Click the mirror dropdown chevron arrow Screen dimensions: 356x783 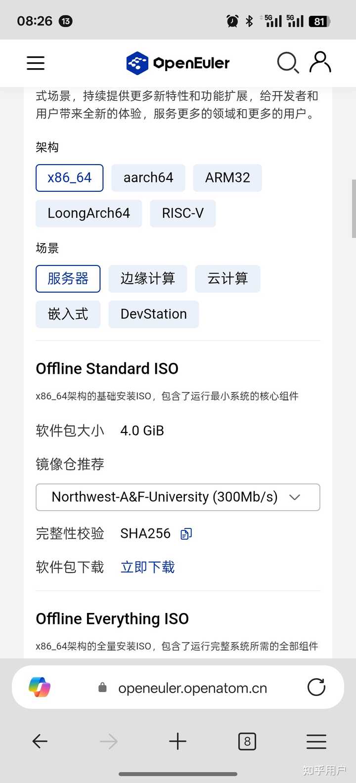point(295,497)
